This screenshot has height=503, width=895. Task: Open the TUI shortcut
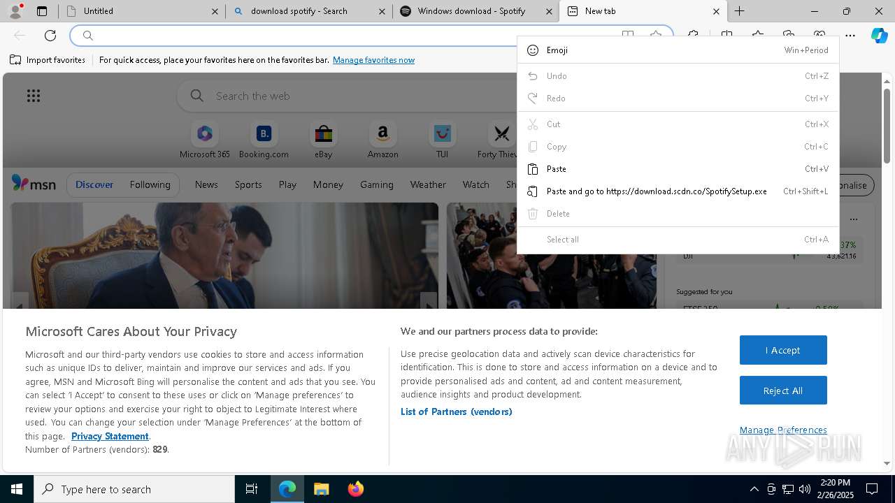442,140
